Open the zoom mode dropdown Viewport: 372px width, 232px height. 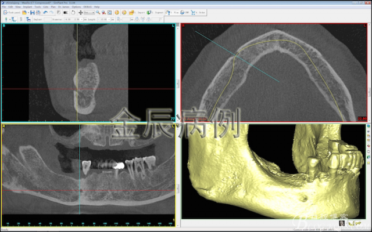[90, 13]
